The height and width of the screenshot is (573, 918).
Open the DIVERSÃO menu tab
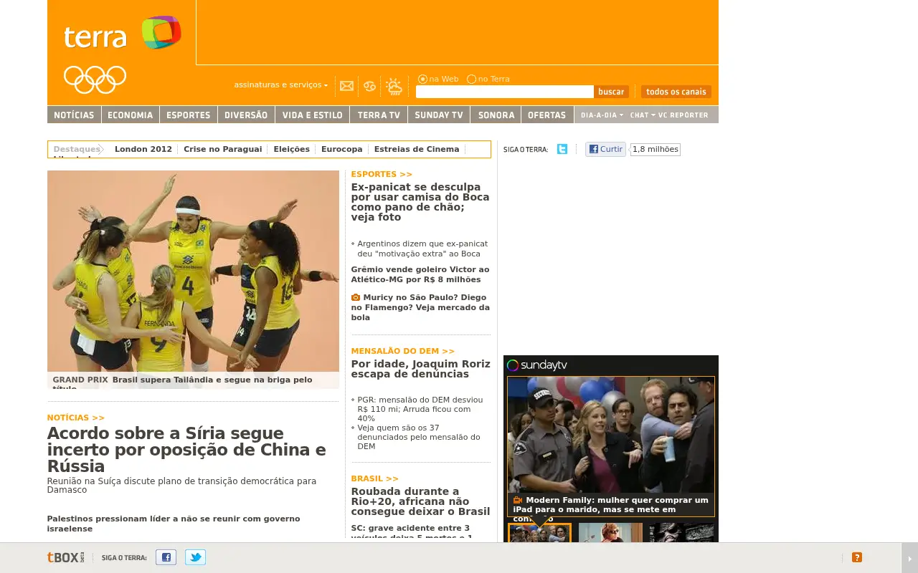(246, 115)
